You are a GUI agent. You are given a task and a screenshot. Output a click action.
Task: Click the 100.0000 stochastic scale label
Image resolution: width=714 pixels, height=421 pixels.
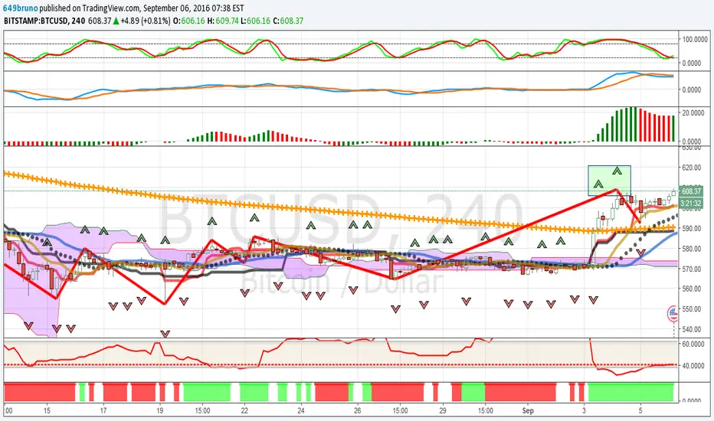click(x=694, y=40)
